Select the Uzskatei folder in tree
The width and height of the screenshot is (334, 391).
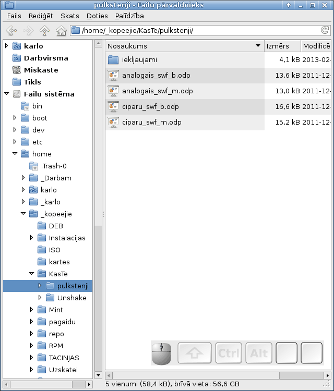pyautogui.click(x=63, y=370)
